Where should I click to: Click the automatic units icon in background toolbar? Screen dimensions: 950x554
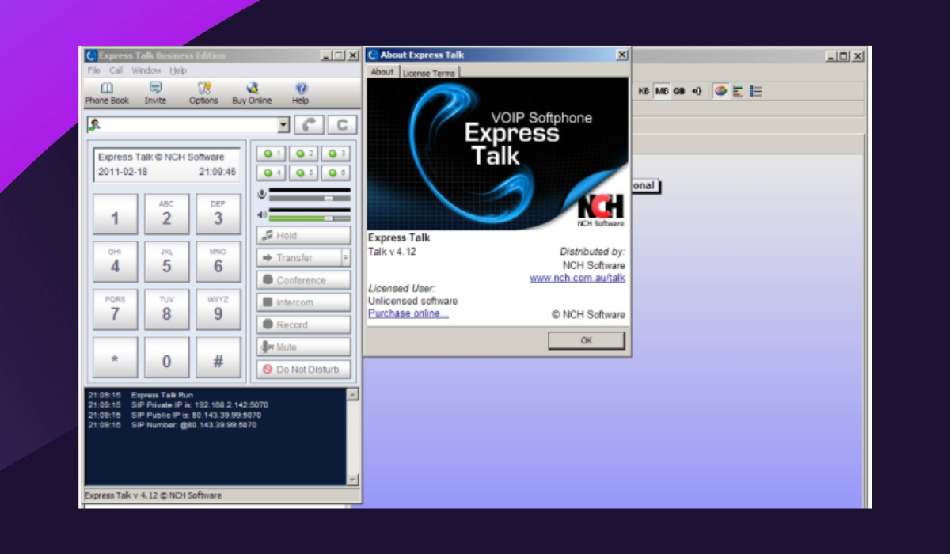click(x=697, y=91)
